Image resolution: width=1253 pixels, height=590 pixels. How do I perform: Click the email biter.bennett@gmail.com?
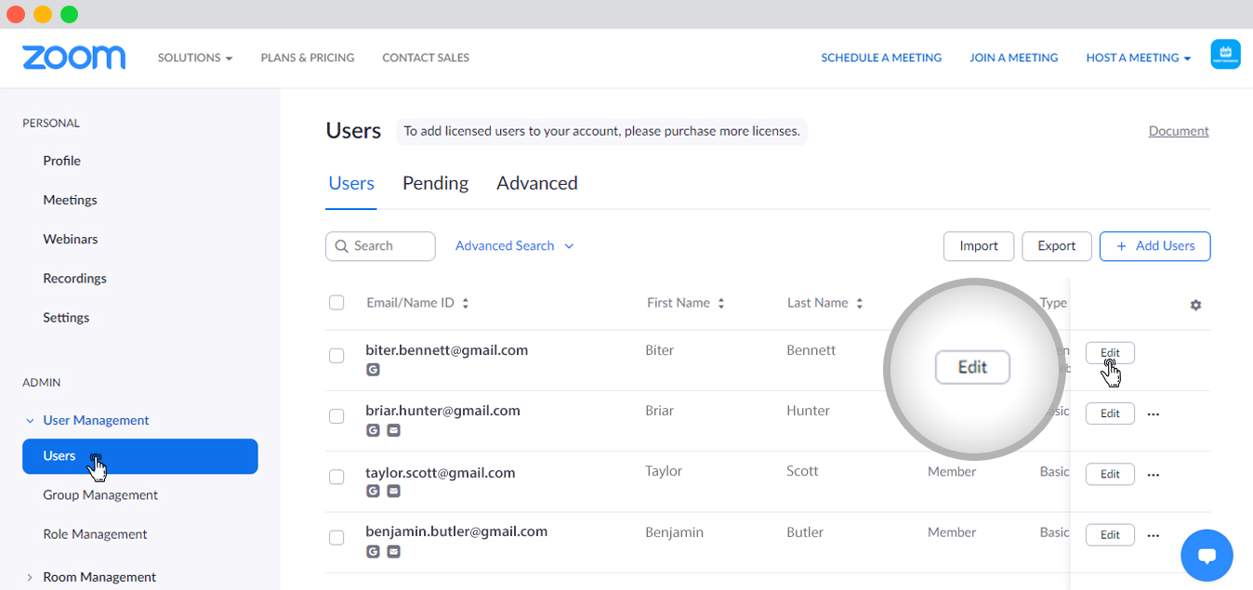coord(447,350)
